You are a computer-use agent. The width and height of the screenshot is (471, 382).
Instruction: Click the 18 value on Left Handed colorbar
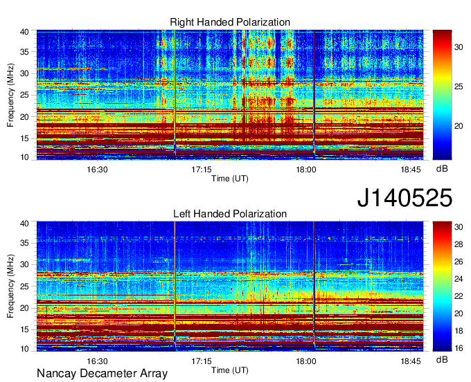[x=459, y=331]
